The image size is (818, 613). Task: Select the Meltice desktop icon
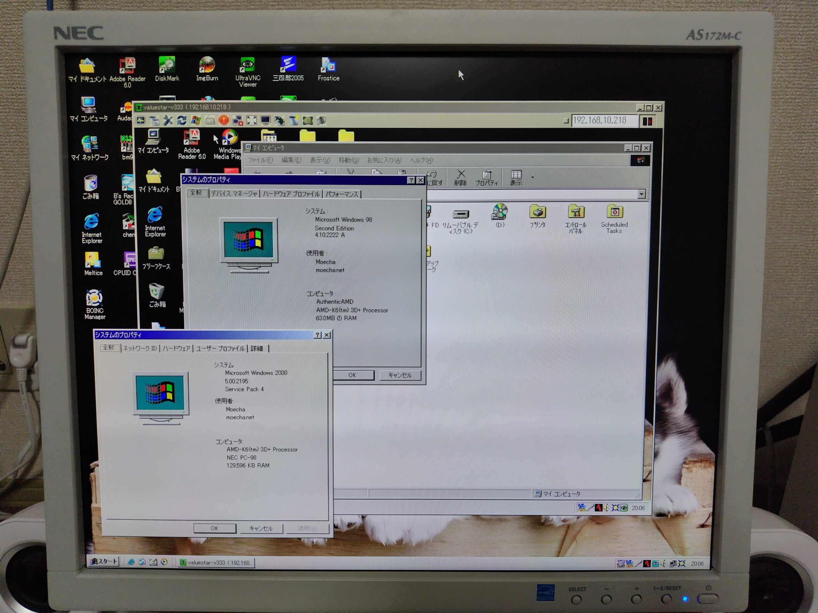93,264
